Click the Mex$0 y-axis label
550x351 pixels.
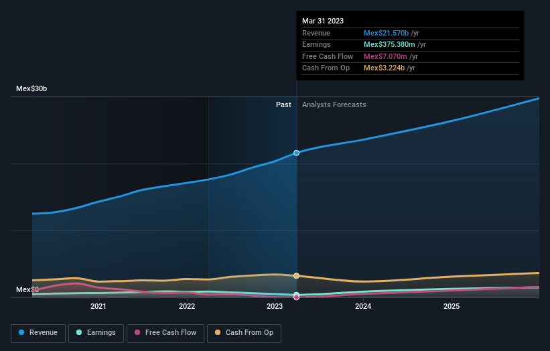tap(27, 289)
